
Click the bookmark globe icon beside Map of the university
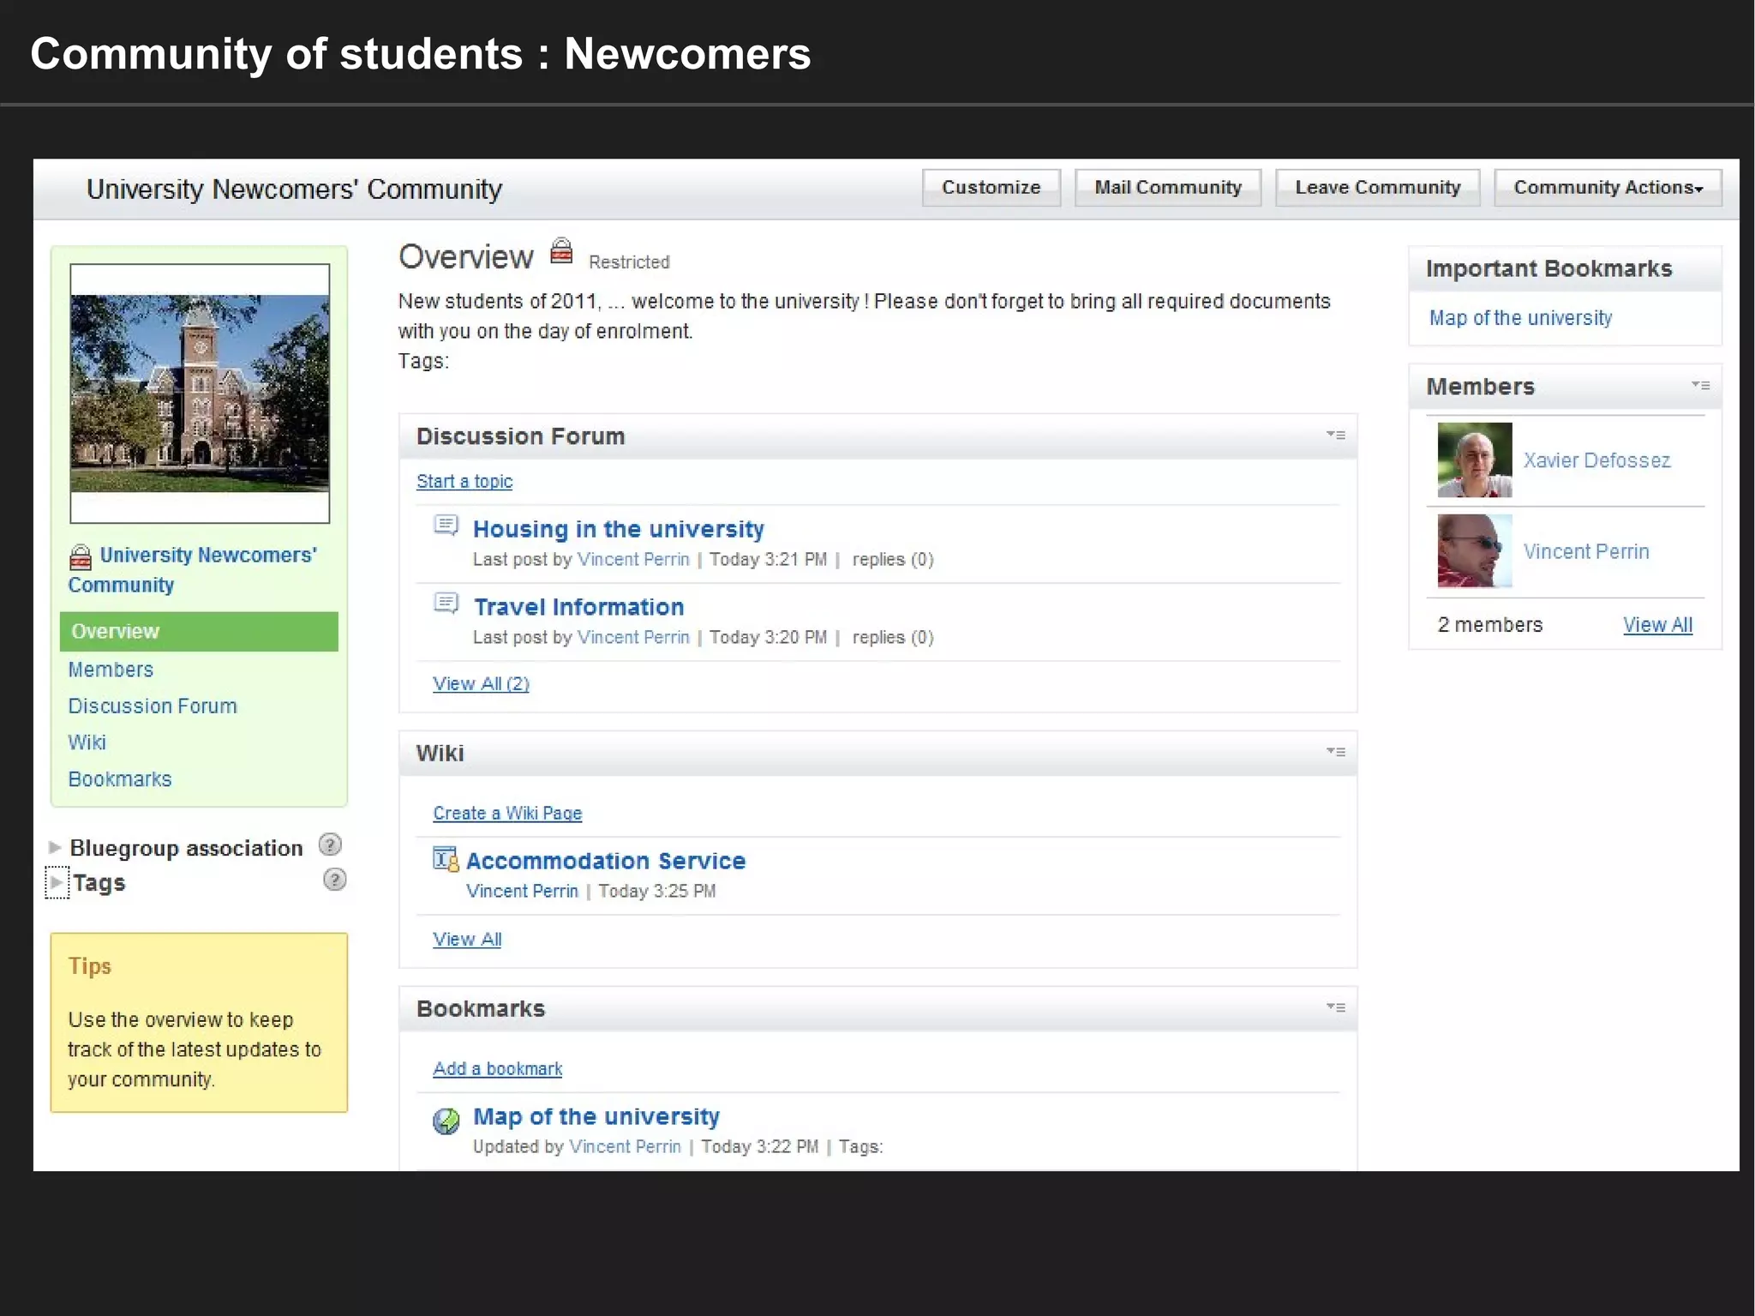click(446, 1121)
